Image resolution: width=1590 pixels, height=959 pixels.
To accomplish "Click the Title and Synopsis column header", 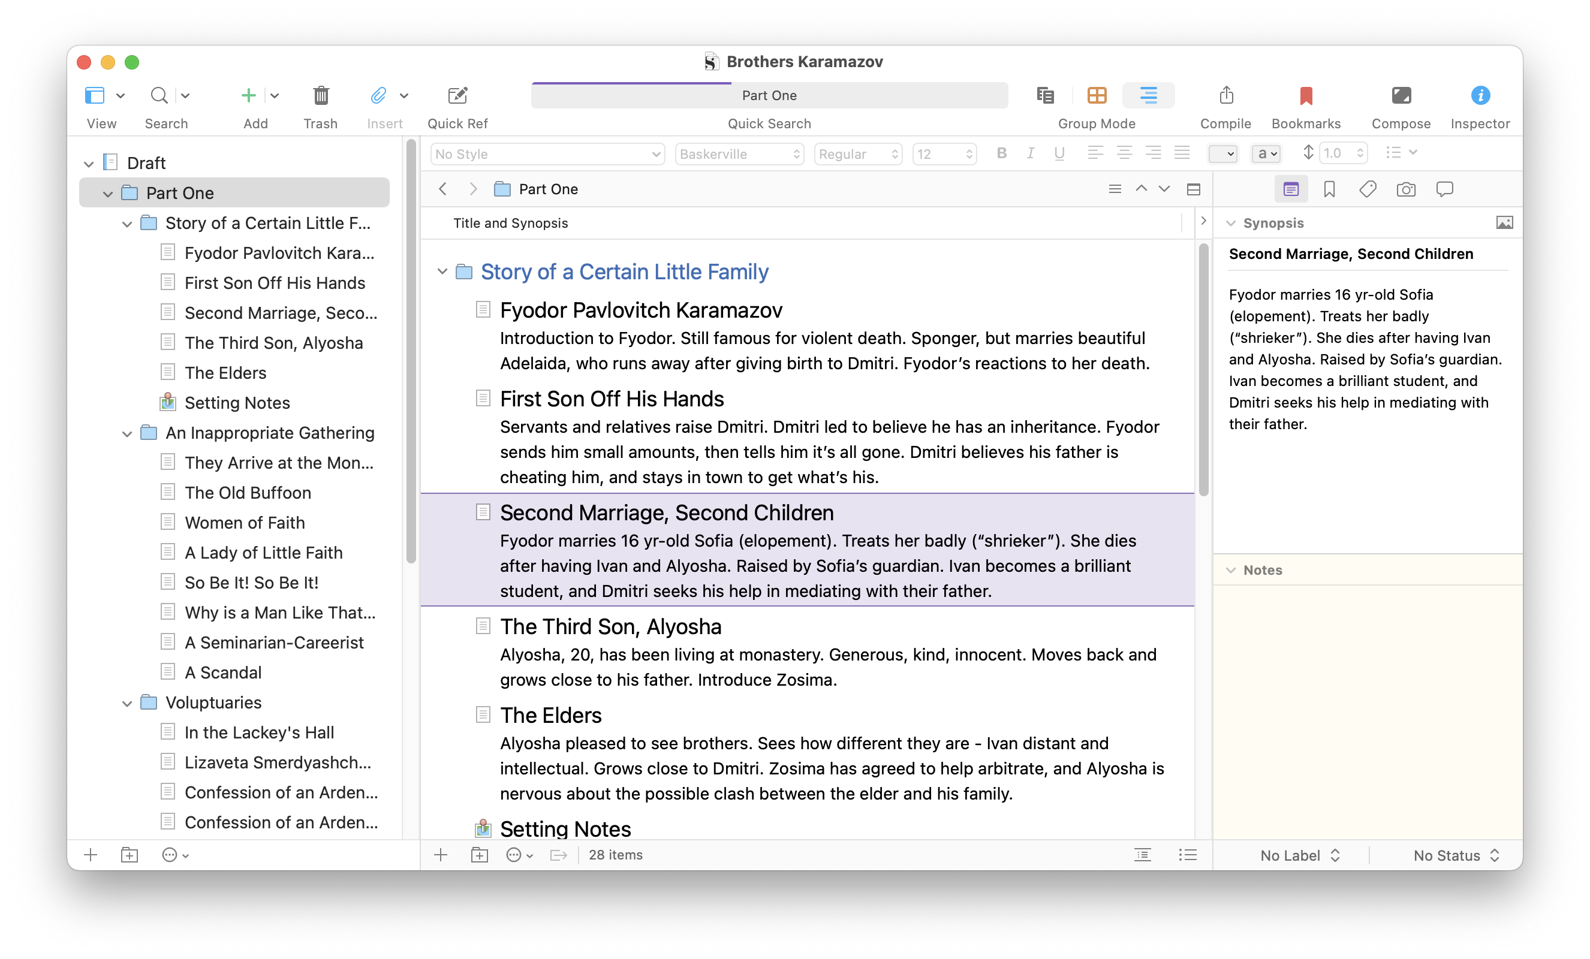I will pyautogui.click(x=510, y=223).
